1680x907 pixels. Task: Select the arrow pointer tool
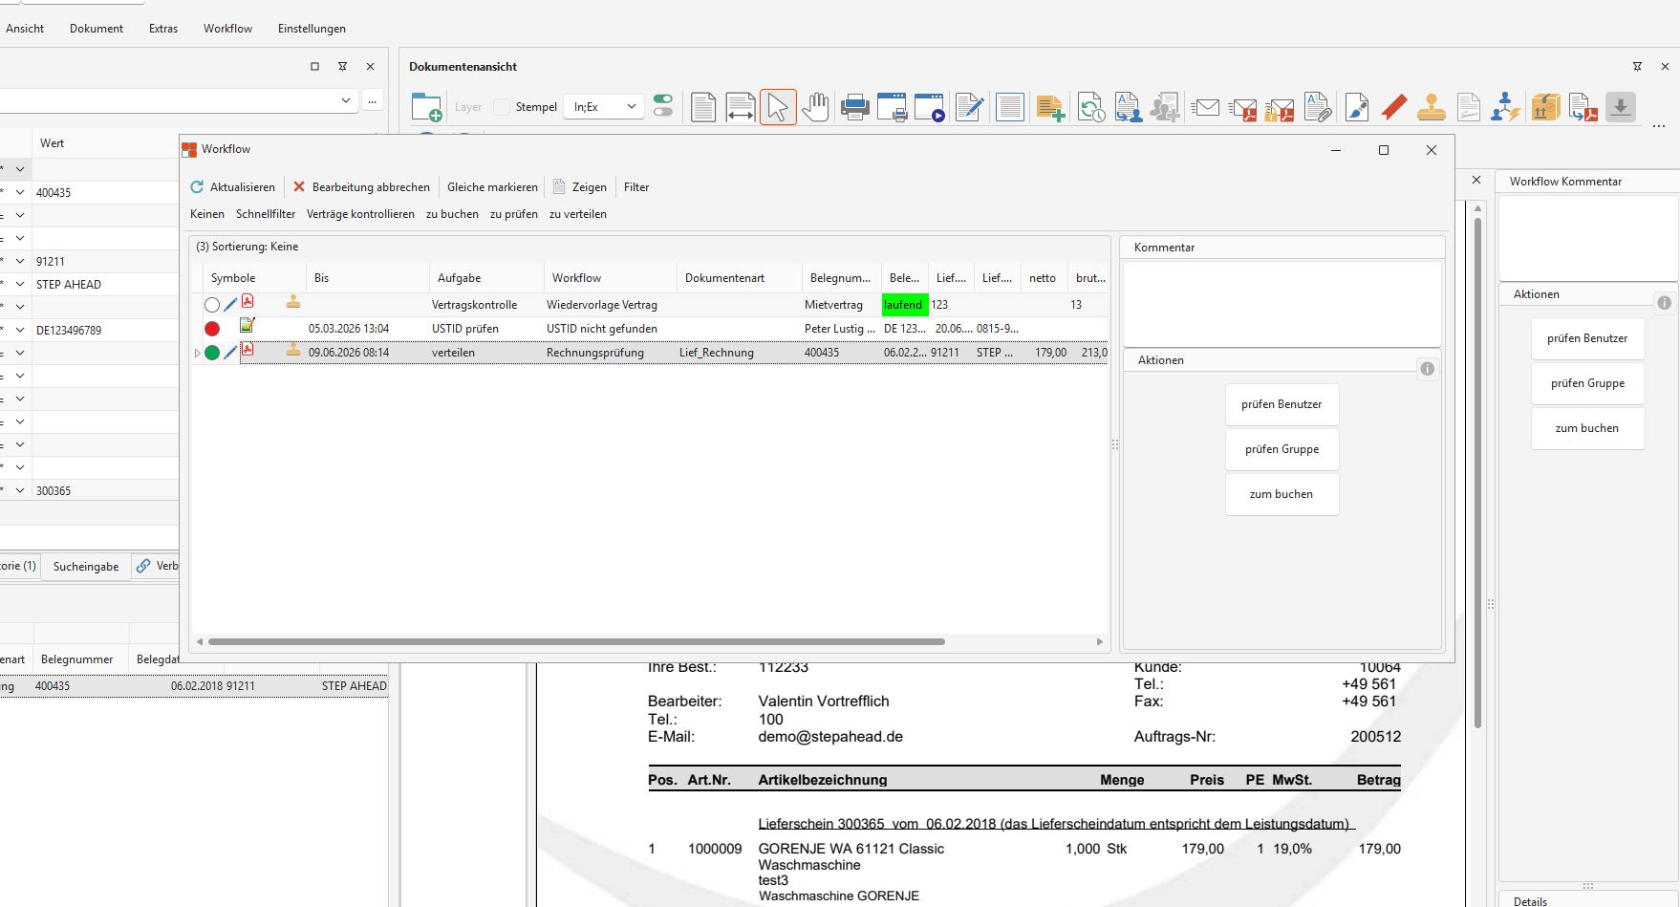pos(778,107)
